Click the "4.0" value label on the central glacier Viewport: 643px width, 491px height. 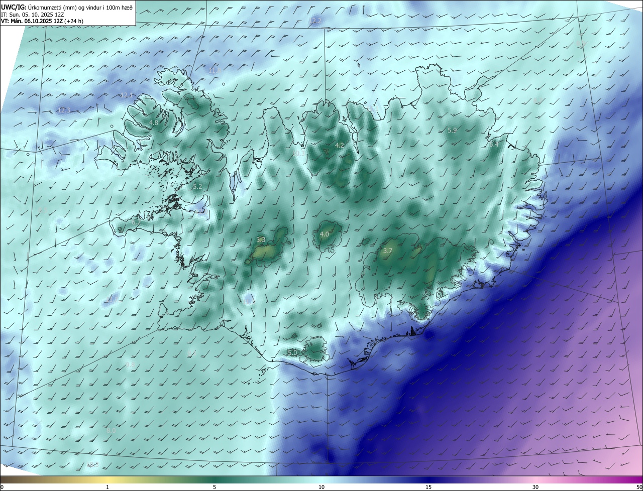(325, 234)
